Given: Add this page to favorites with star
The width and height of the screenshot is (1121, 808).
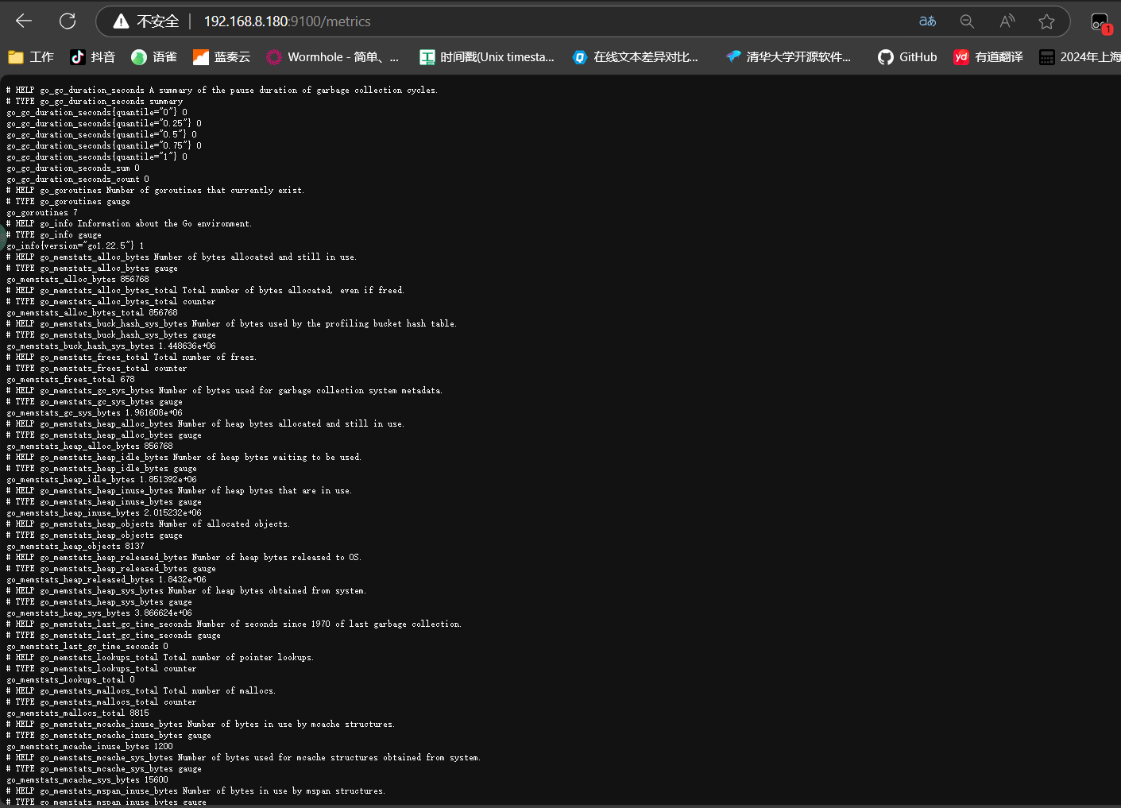Looking at the screenshot, I should (1046, 21).
